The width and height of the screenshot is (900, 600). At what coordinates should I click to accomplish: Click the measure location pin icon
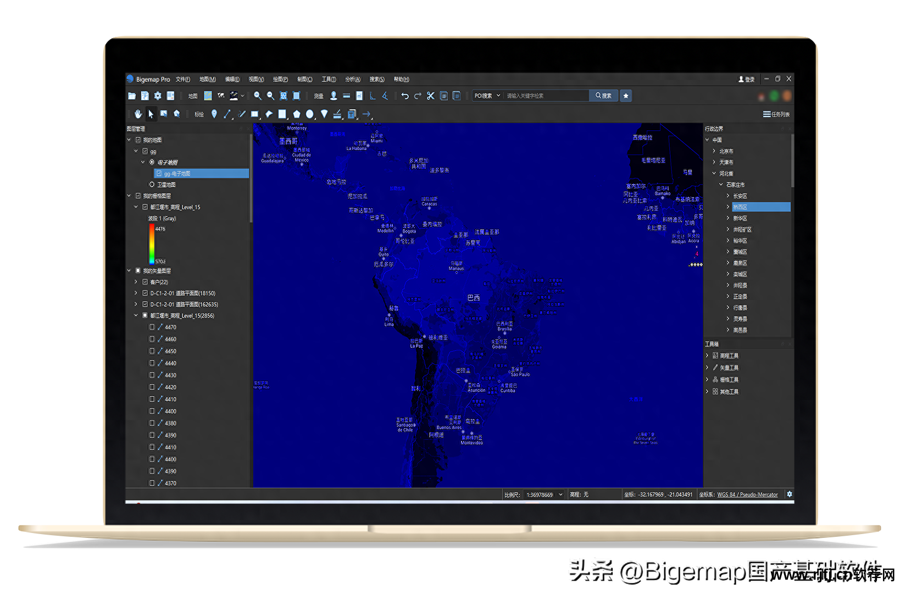333,96
